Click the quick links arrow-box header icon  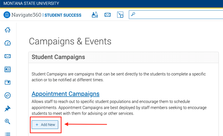tap(120, 15)
